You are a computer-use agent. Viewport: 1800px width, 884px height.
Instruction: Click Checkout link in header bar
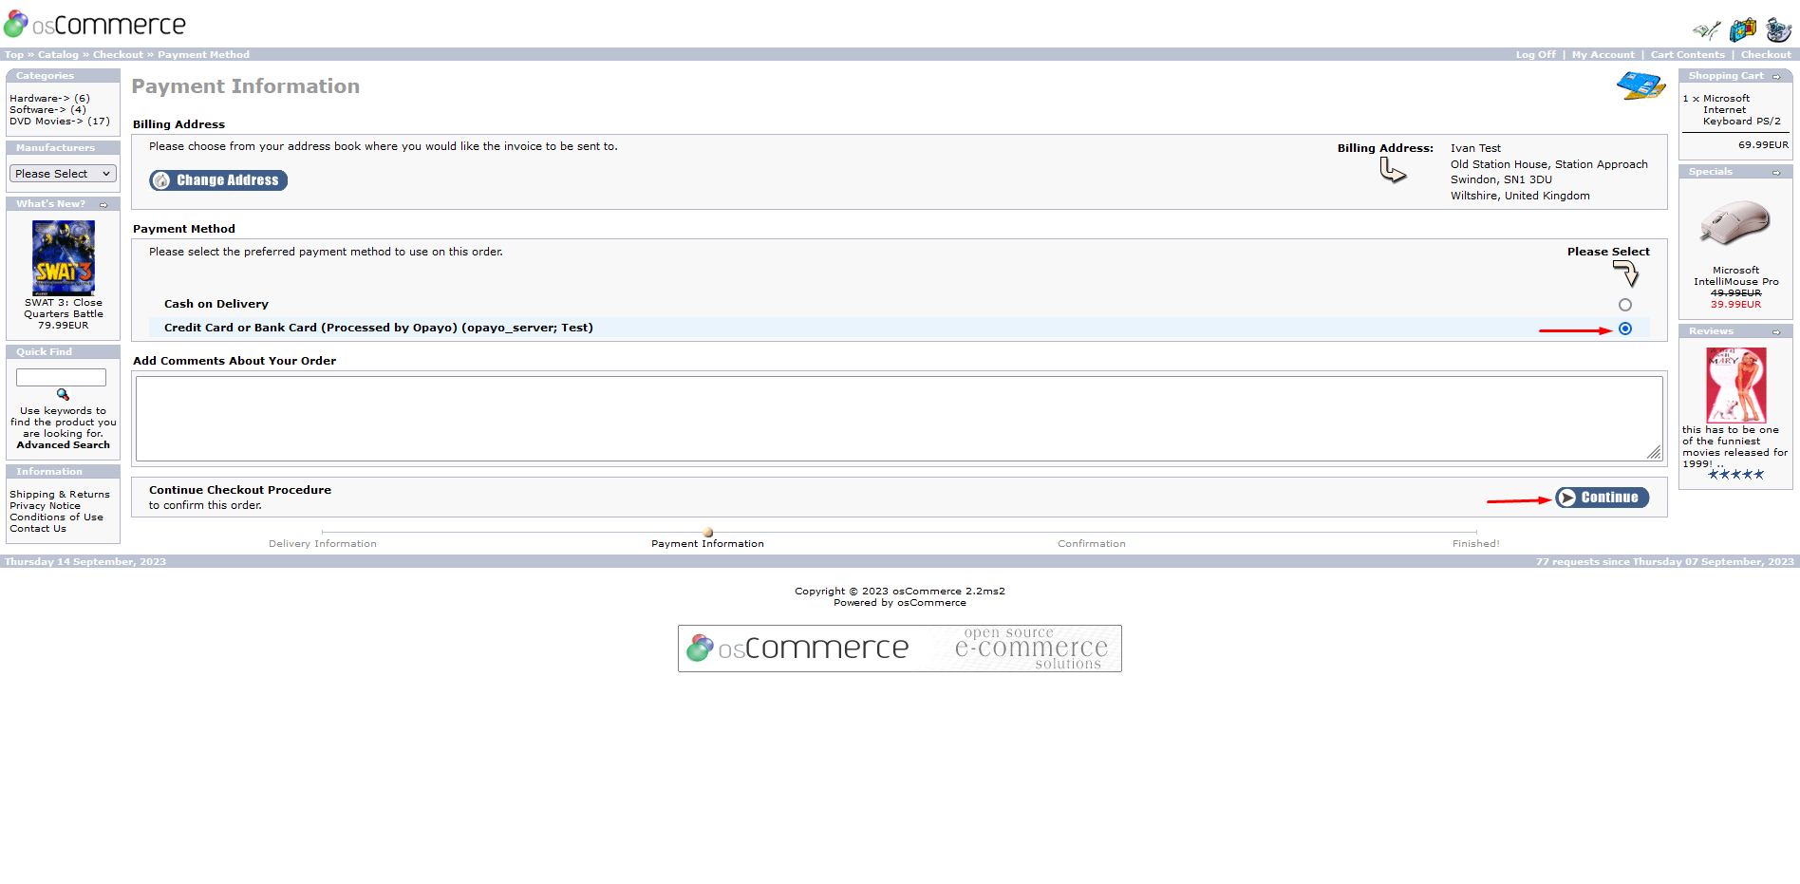pos(1766,55)
